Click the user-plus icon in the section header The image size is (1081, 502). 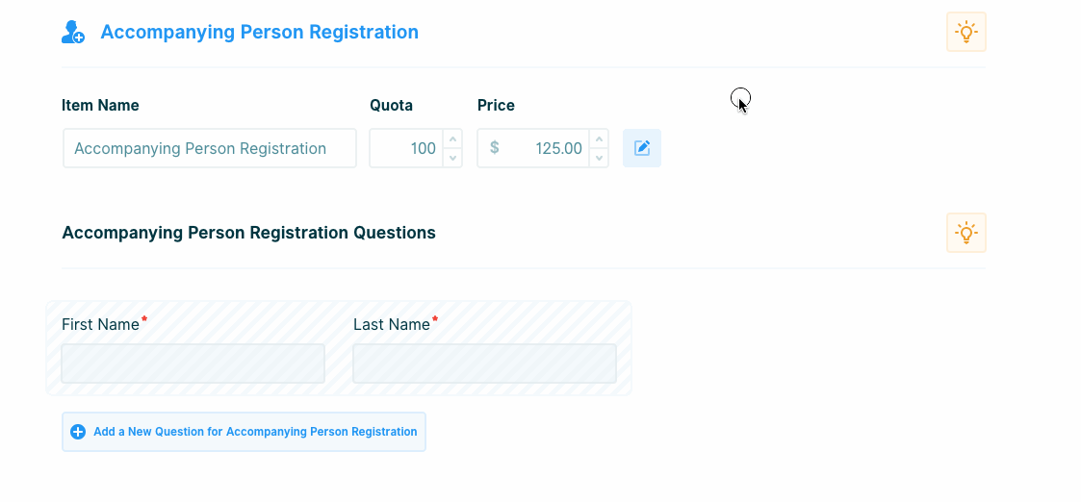[x=73, y=32]
